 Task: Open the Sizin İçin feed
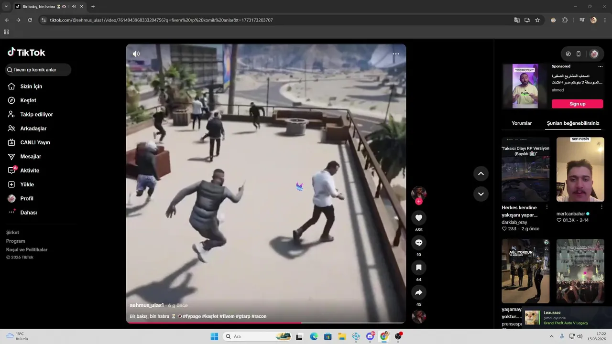click(x=31, y=86)
